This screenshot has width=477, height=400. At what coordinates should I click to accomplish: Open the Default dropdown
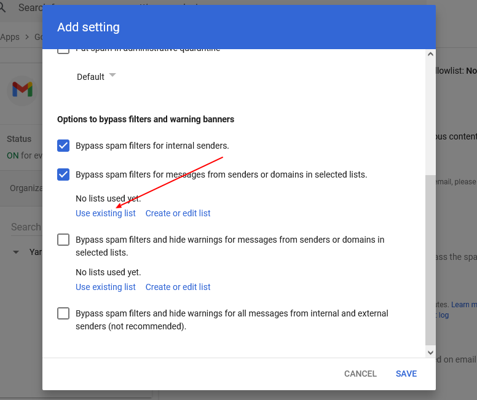tap(96, 77)
